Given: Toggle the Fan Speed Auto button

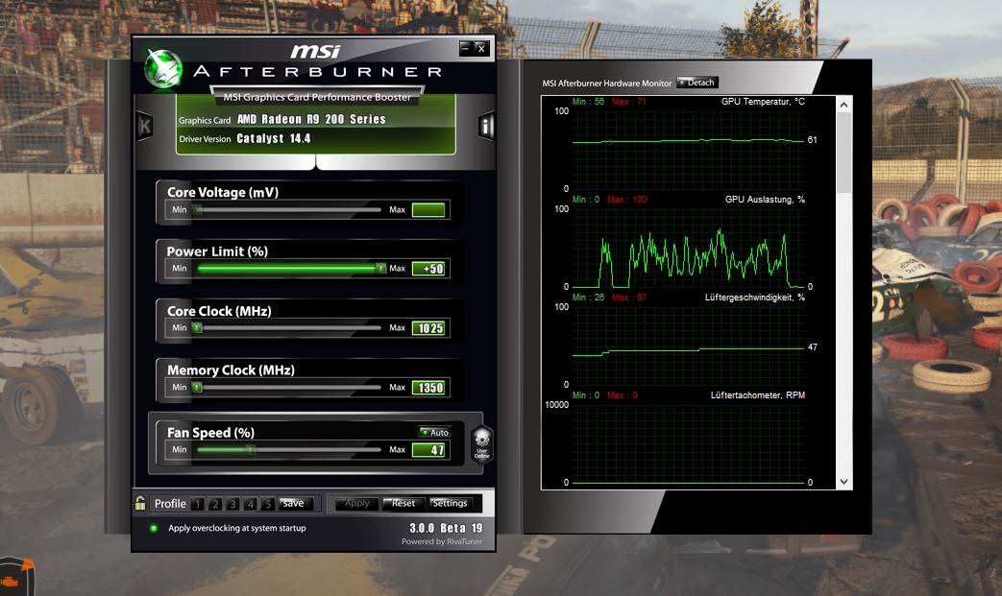Looking at the screenshot, I should click(x=434, y=432).
